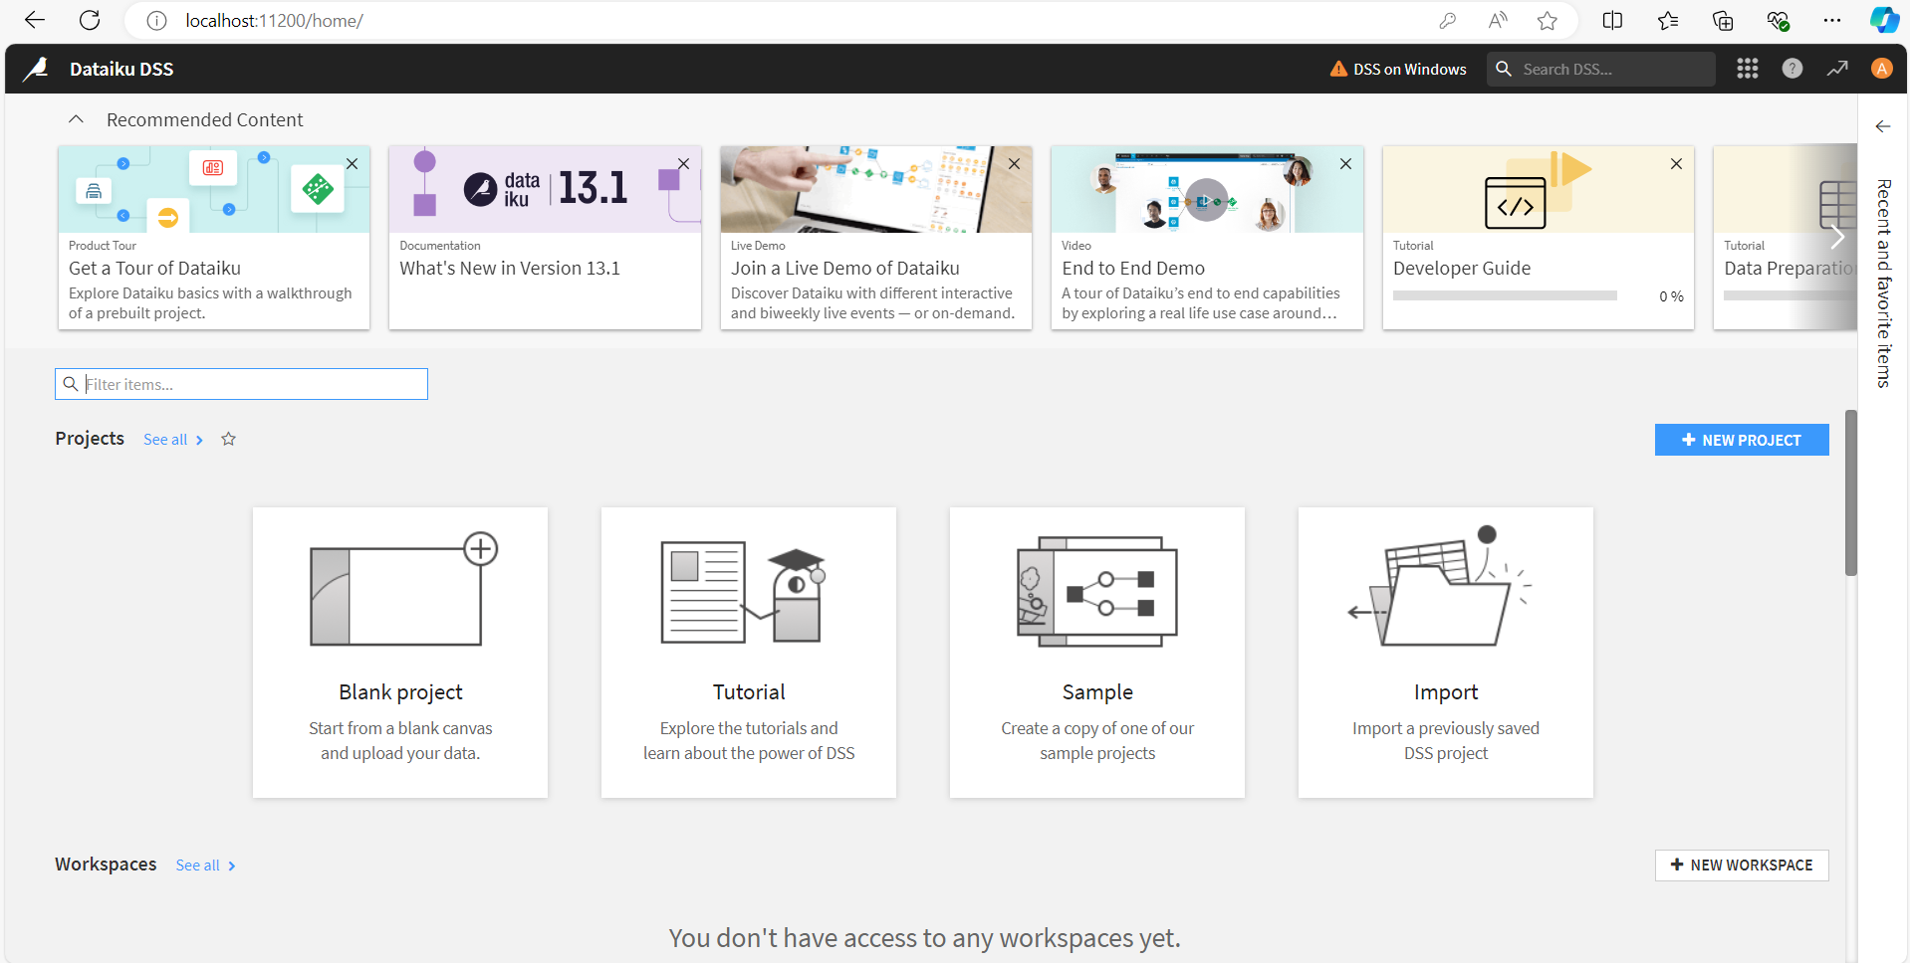The image size is (1910, 963).
Task: Collapse the Recommended Content section
Action: 76,119
